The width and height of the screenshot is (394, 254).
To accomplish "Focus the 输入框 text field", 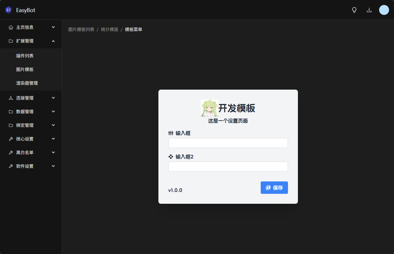I will 228,143.
